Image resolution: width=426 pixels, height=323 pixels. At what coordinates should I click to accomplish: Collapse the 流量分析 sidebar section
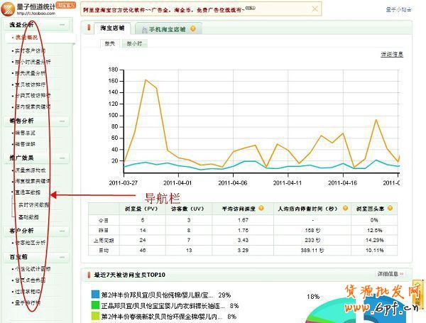[x=62, y=25]
